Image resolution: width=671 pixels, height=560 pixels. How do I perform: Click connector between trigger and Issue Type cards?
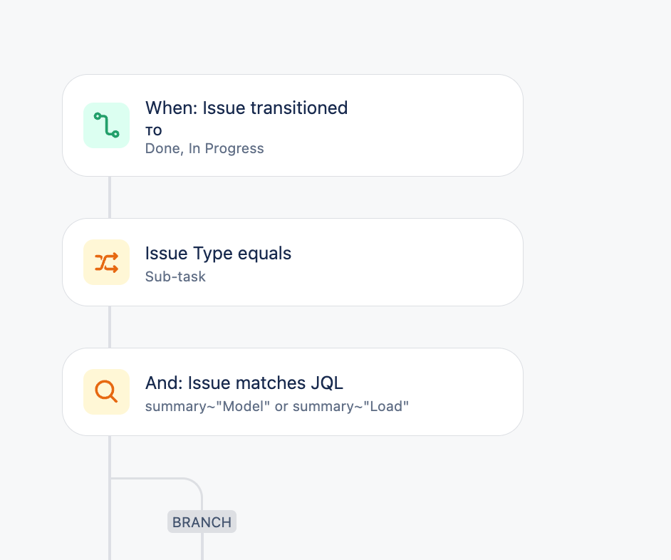110,197
